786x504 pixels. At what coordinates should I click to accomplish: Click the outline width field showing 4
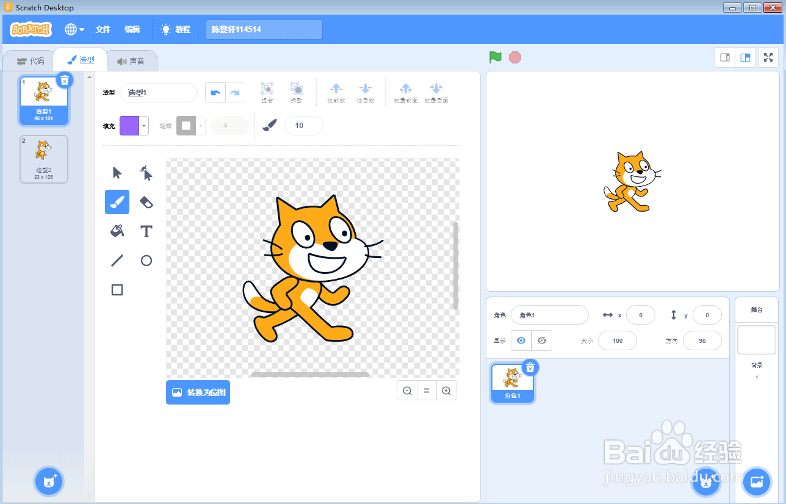coord(230,126)
